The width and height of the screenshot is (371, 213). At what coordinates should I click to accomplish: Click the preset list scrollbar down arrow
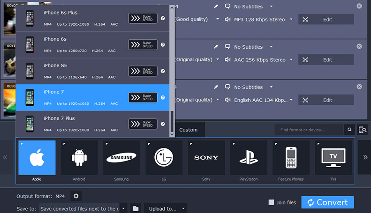172,134
